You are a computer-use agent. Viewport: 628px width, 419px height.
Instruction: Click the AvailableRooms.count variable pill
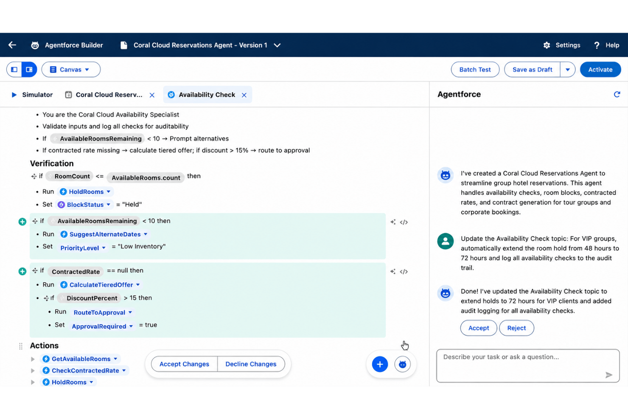coord(146,177)
